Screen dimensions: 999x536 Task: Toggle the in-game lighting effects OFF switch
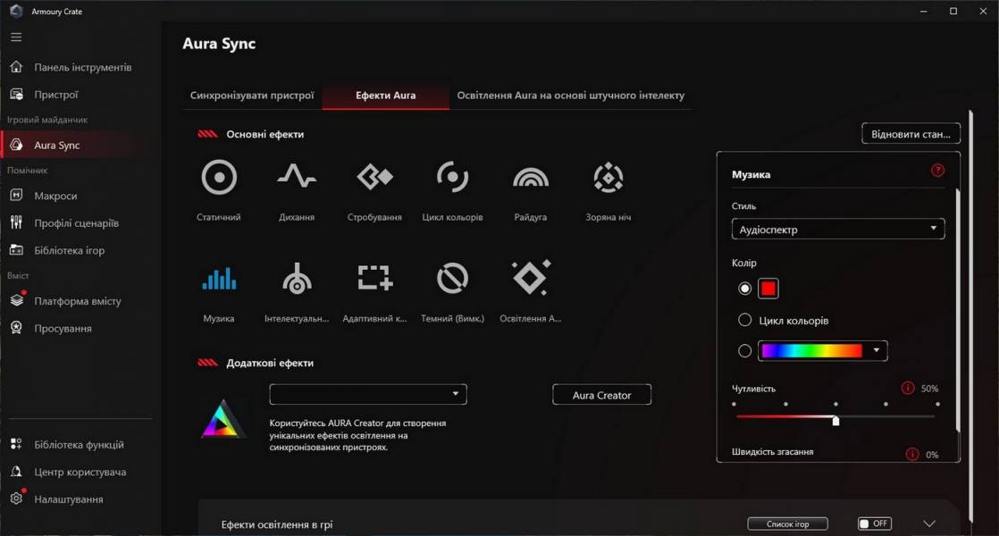pos(875,523)
